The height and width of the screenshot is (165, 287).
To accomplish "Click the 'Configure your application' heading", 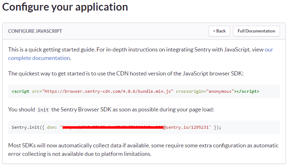I will 65,7.
